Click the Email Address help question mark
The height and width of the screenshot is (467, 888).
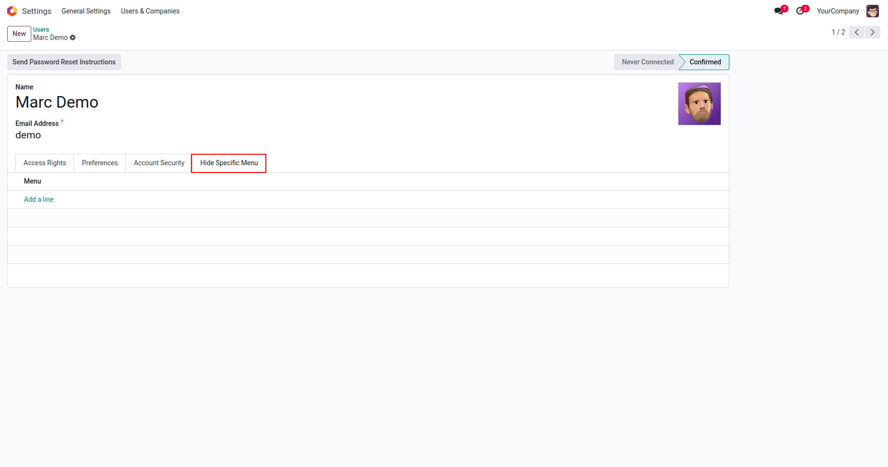(62, 122)
